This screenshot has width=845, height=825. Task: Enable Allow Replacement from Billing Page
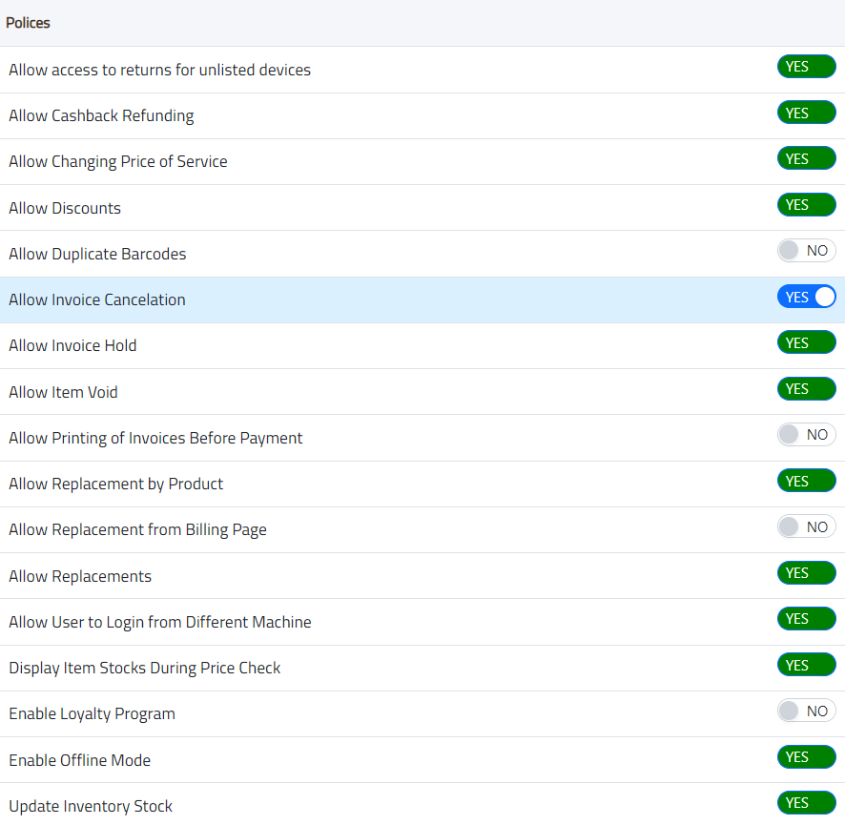point(806,526)
